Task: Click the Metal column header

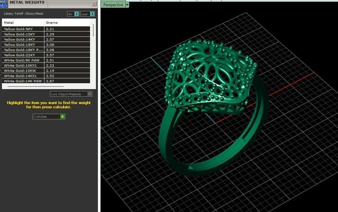Action: pos(23,22)
